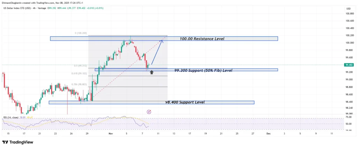The image size is (358, 148).
Task: Click the close price value C99.402
Action: pyautogui.click(x=81, y=8)
